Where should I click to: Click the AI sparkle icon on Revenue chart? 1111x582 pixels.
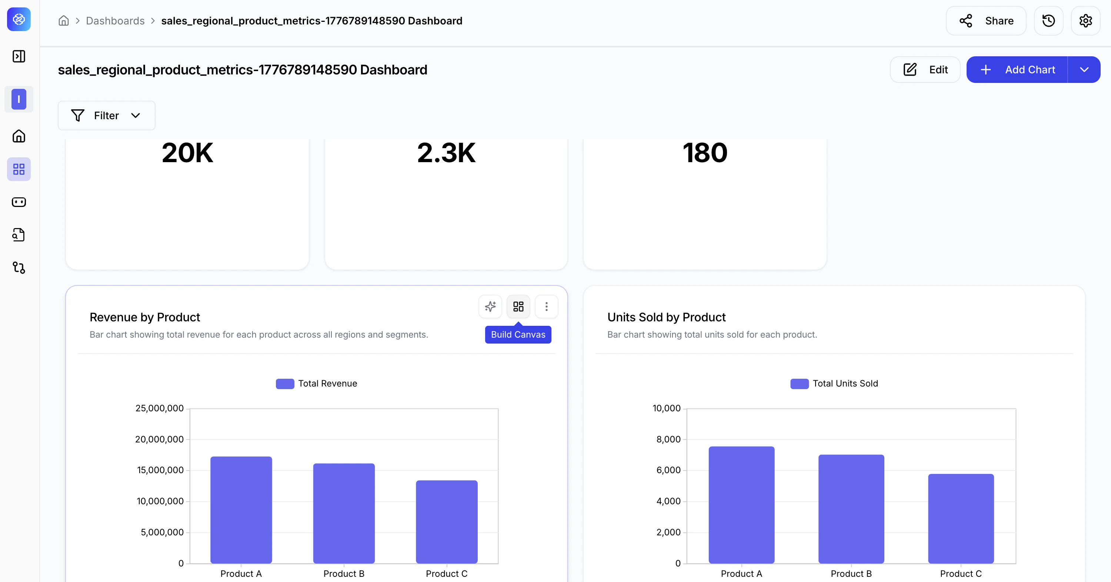coord(490,307)
